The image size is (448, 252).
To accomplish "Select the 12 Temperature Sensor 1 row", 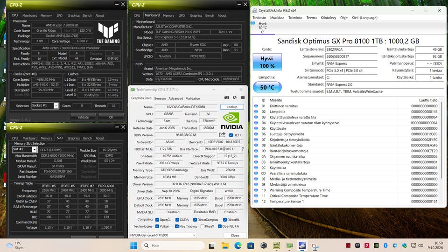I will pyautogui.click(x=346, y=202).
